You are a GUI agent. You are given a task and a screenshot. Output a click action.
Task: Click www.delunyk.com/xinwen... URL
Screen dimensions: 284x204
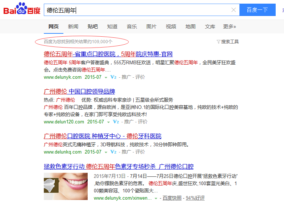tap(122, 198)
